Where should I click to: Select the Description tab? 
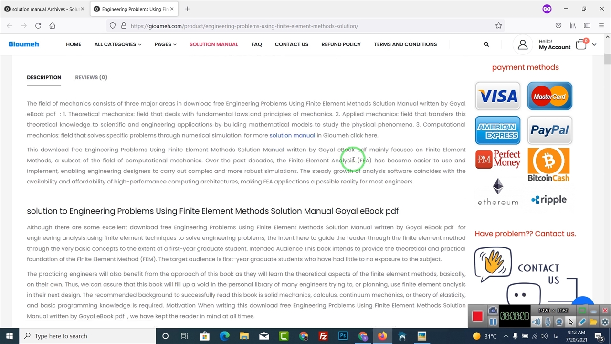(44, 77)
